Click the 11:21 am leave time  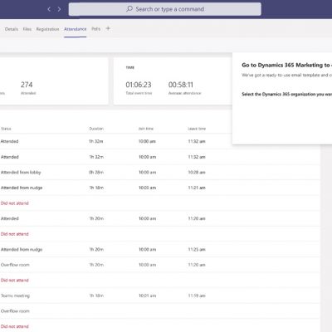[x=197, y=188]
